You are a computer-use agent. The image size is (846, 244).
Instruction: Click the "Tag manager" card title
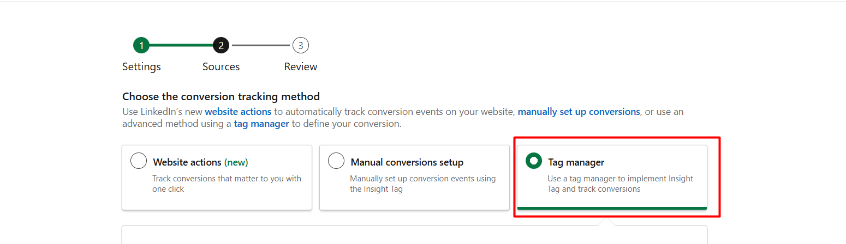pyautogui.click(x=576, y=162)
